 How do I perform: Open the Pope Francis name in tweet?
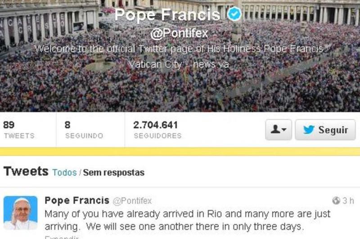(77, 200)
